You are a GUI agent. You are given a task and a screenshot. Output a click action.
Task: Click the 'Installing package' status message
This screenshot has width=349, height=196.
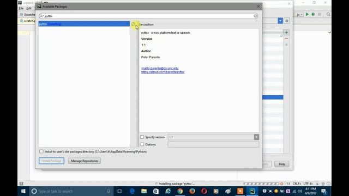pos(177,184)
